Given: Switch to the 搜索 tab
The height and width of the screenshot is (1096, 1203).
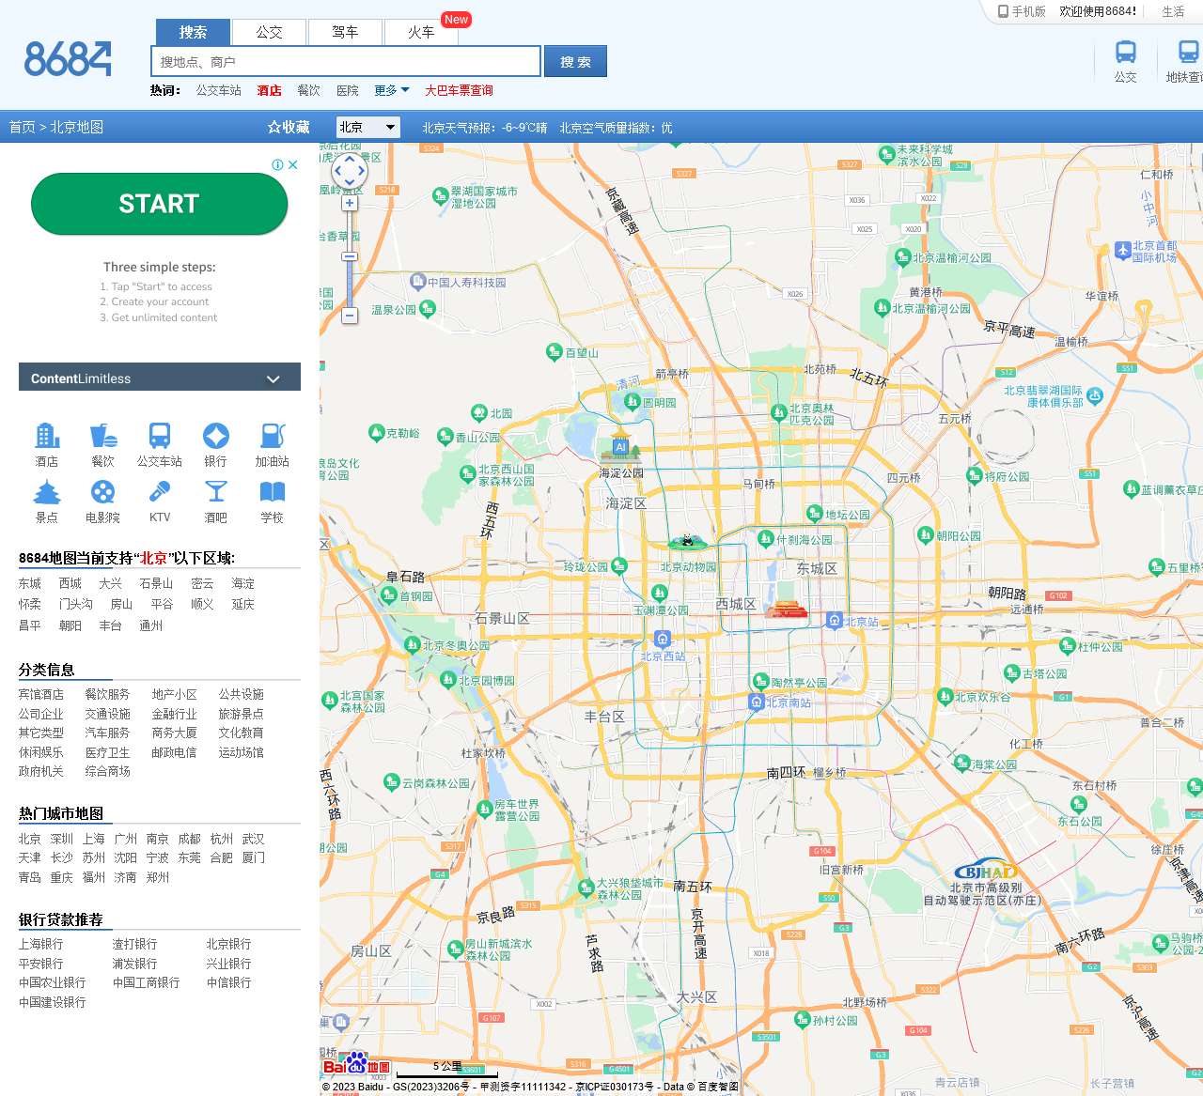Looking at the screenshot, I should tap(193, 32).
